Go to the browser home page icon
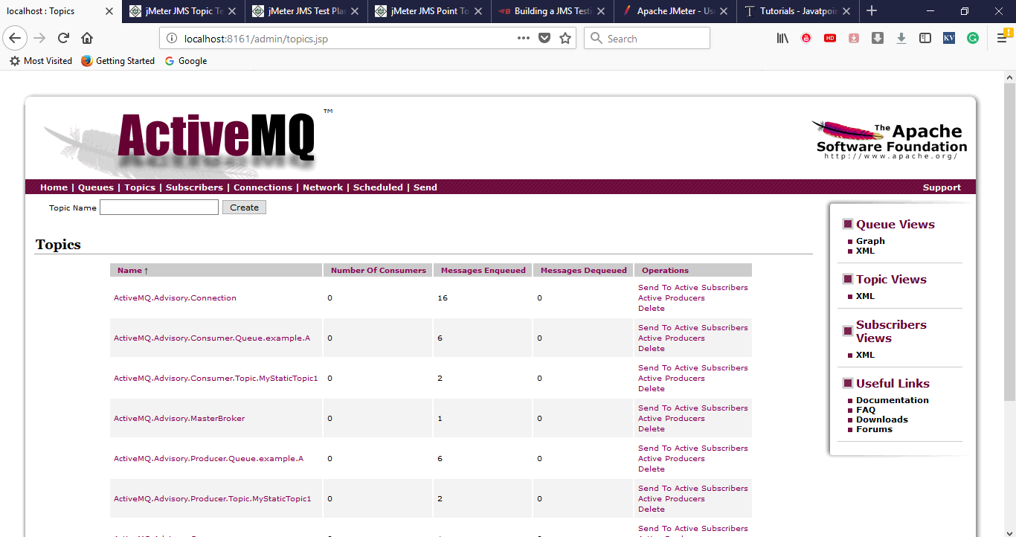 tap(87, 39)
